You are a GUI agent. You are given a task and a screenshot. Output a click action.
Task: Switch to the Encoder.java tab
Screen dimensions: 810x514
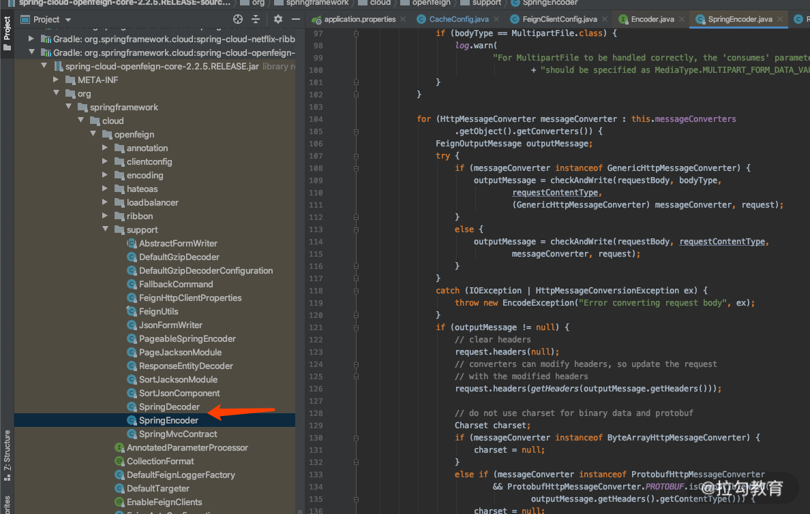coord(652,20)
